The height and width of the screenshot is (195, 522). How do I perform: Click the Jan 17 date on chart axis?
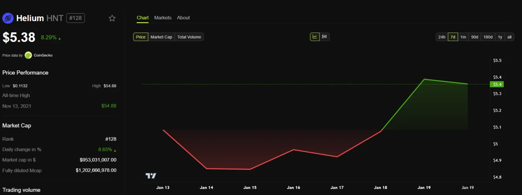[x=337, y=188]
